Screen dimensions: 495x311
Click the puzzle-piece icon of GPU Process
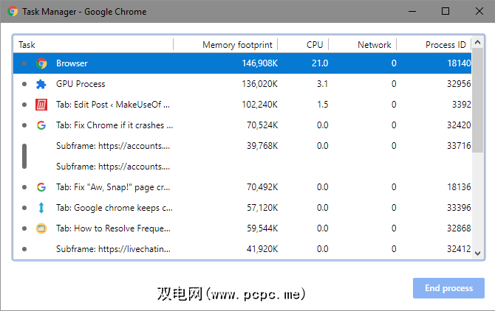click(x=41, y=84)
